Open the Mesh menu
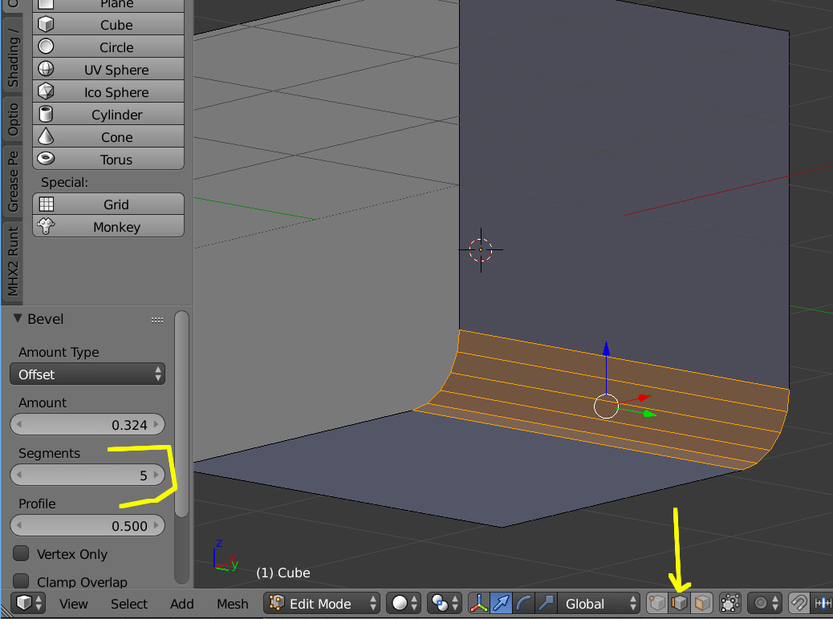The height and width of the screenshot is (619, 833). [x=232, y=604]
